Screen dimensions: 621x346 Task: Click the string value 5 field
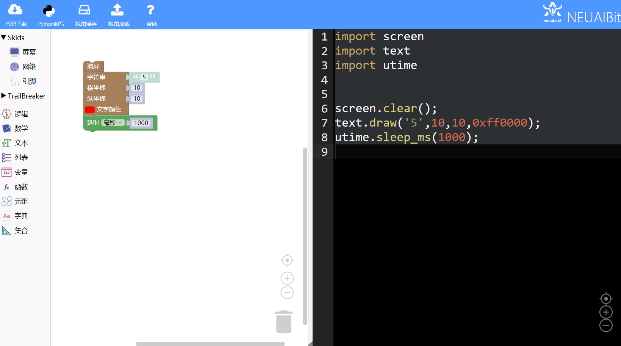pos(144,77)
